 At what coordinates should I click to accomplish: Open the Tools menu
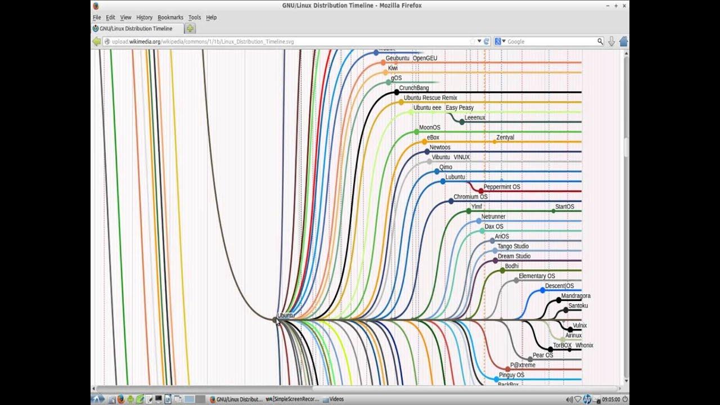[x=195, y=17]
